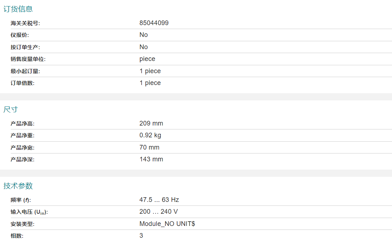392x246 pixels.
Task: Click the 尺寸 section heading
Action: (x=10, y=109)
